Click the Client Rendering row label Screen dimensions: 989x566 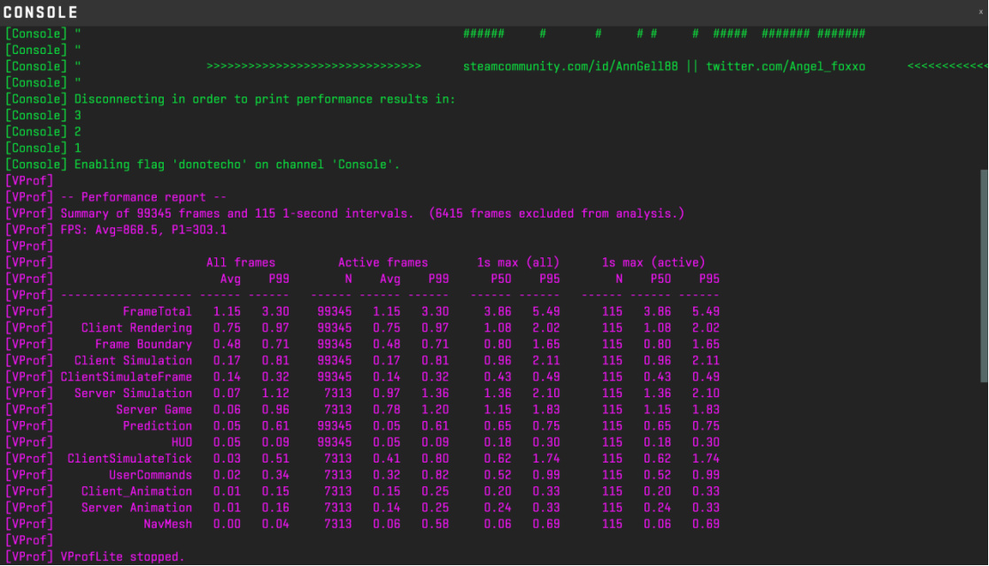(x=136, y=328)
